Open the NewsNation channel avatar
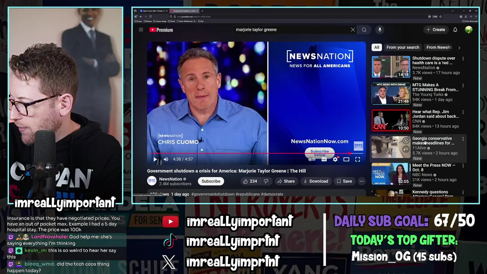 coord(152,181)
